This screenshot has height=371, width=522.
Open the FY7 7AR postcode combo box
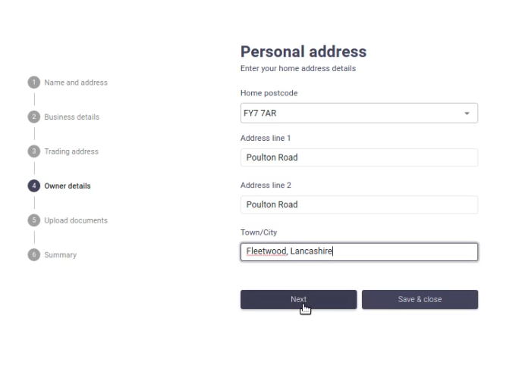point(359,114)
